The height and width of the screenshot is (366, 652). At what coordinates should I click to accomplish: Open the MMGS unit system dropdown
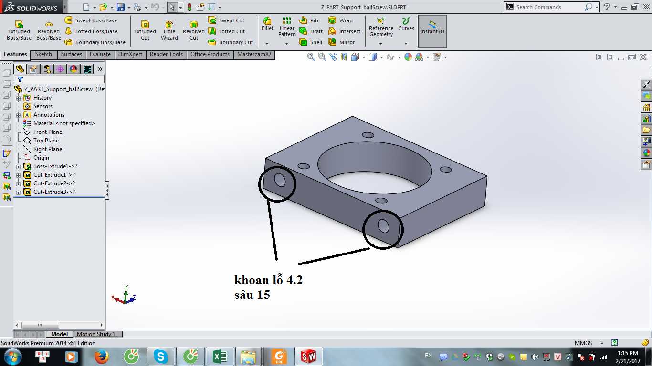(602, 343)
